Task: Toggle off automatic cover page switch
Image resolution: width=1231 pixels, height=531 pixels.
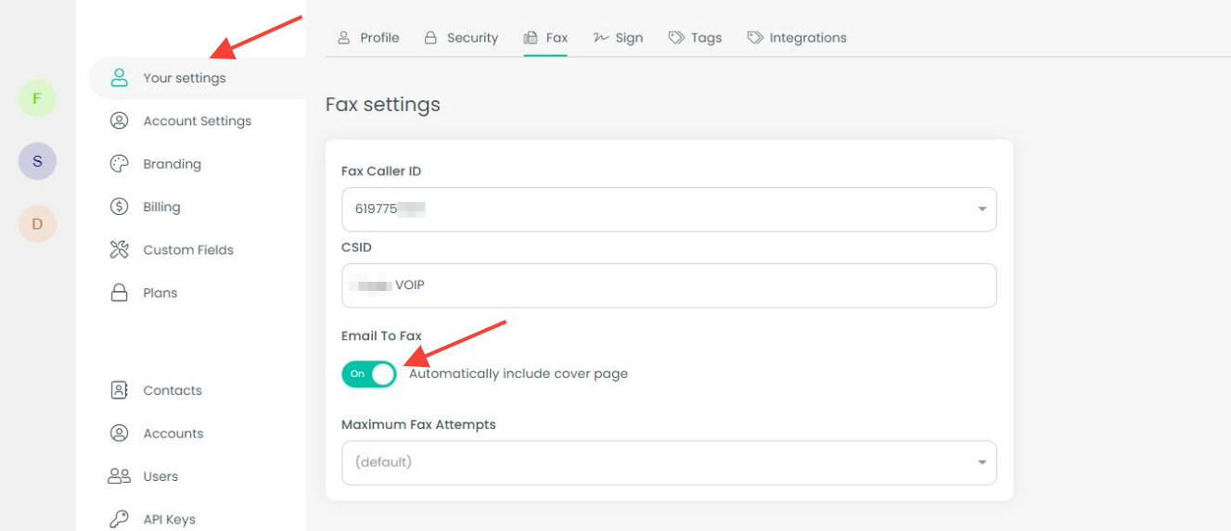Action: (369, 373)
